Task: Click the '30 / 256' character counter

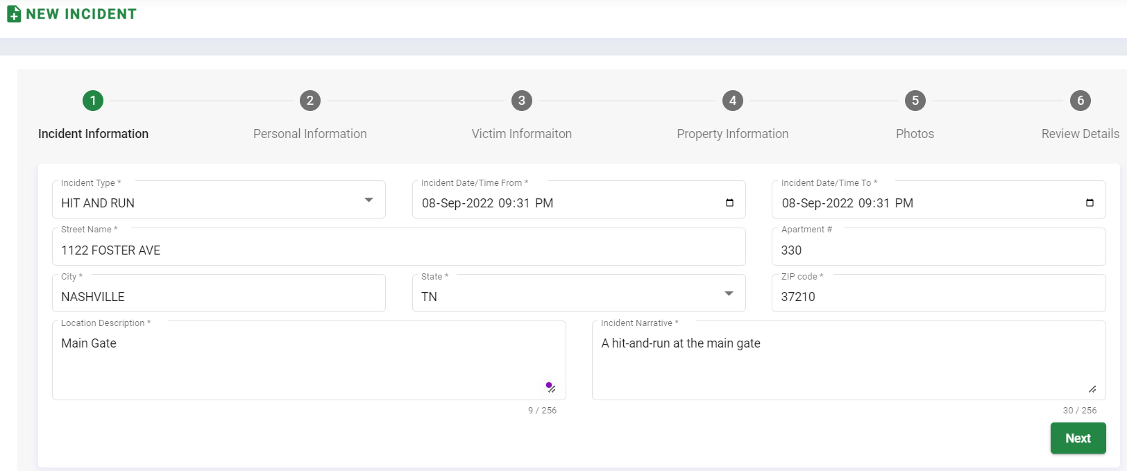Action: (1080, 411)
